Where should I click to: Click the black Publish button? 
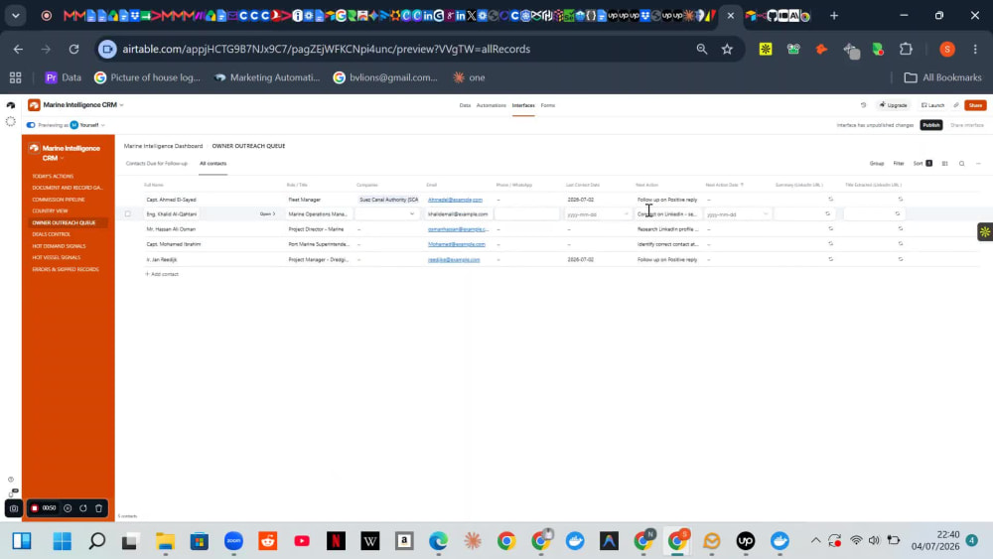coord(931,125)
